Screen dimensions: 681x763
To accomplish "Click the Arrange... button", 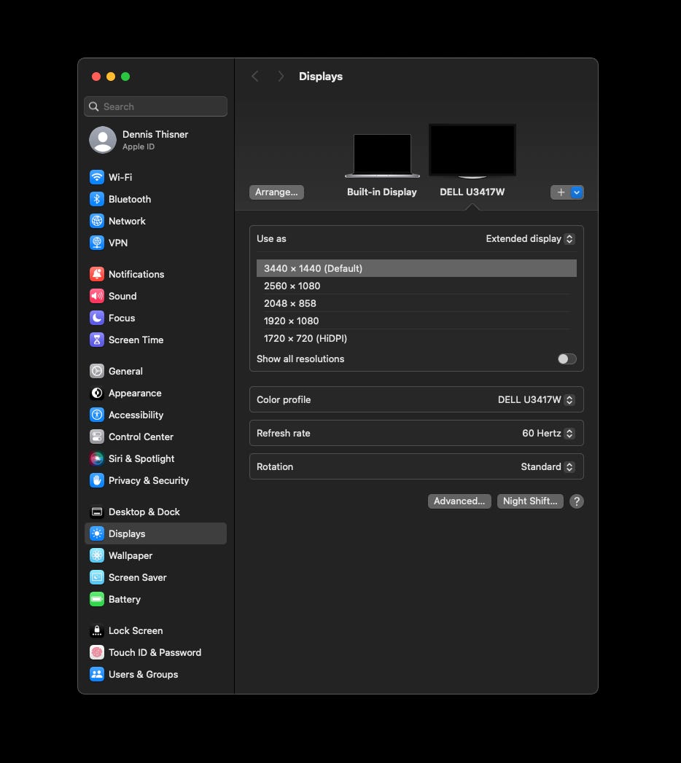I will (276, 192).
